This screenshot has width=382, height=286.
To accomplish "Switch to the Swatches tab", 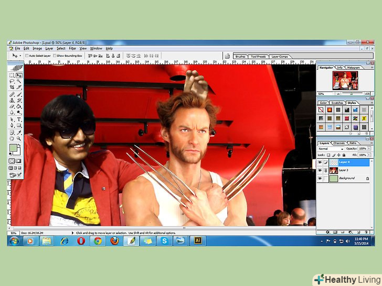I will tap(337, 103).
